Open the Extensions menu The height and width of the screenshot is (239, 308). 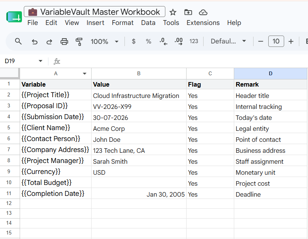click(x=203, y=23)
